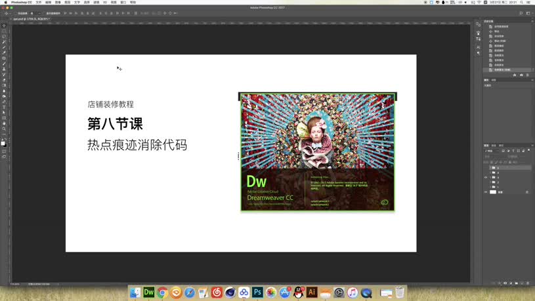The height and width of the screenshot is (301, 535).
Task: Toggle layer filtering switch in Layers panel
Action: click(528, 150)
